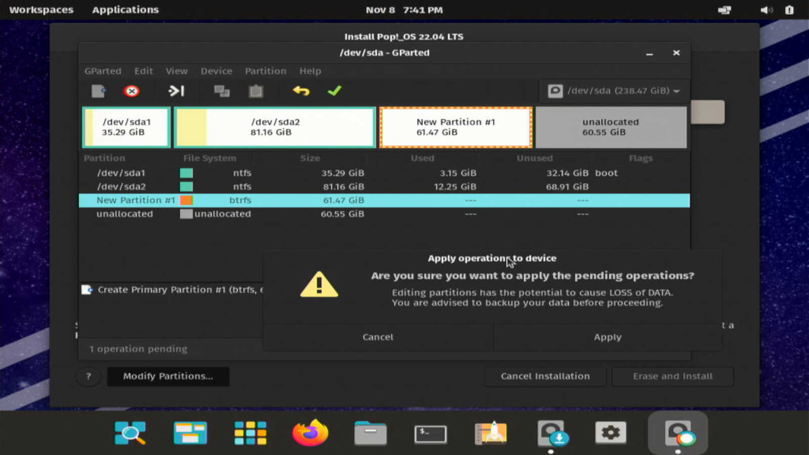Select the /dev/sda2 row in partition list
809x455 pixels.
tap(384, 187)
